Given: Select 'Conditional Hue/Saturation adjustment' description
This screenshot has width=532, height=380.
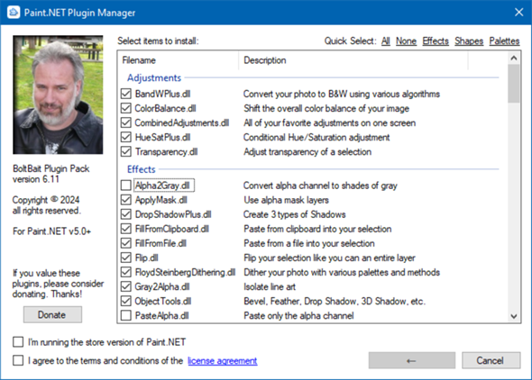Looking at the screenshot, I should click(x=316, y=137).
